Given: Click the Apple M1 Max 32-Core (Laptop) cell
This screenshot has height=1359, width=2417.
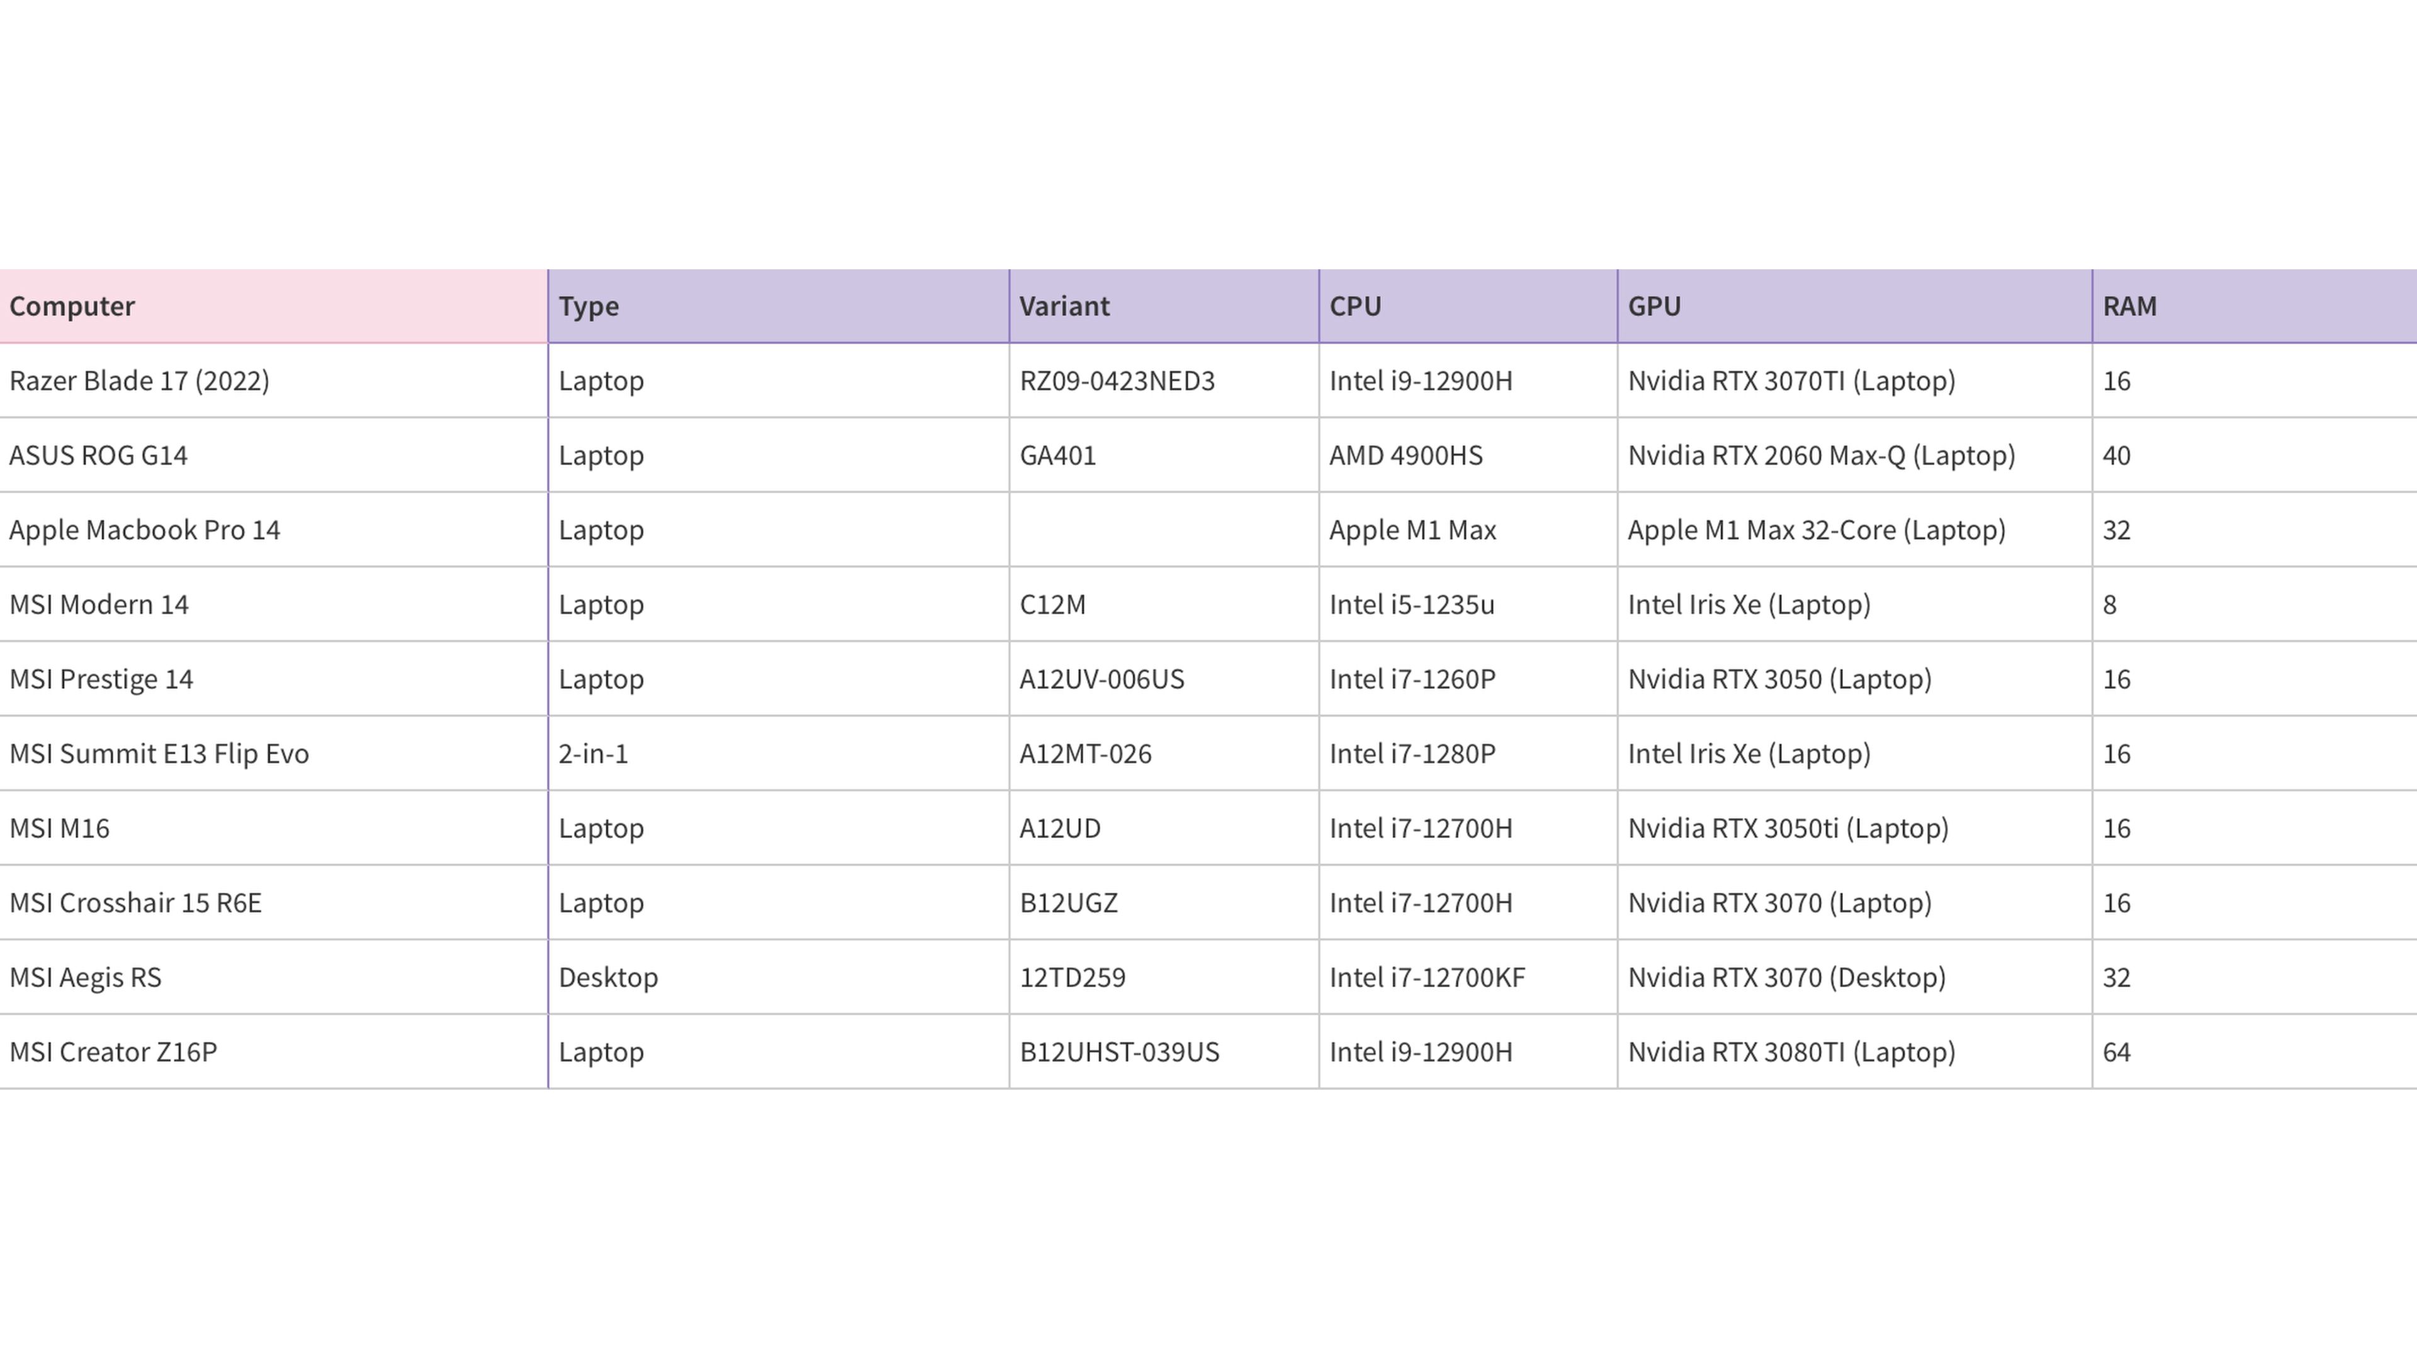Looking at the screenshot, I should pos(1855,530).
